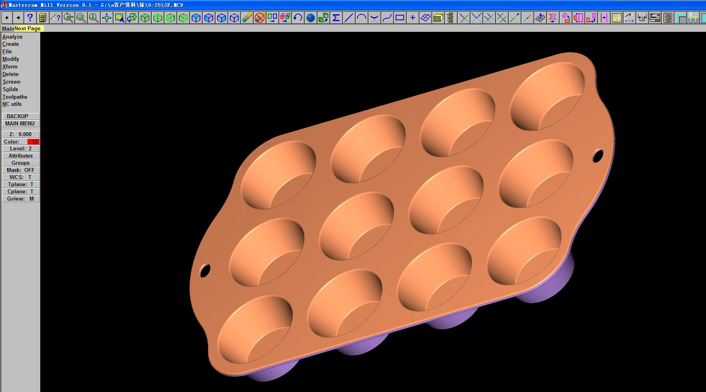706x392 pixels.
Task: Open the Xform menu
Action: [x=10, y=66]
